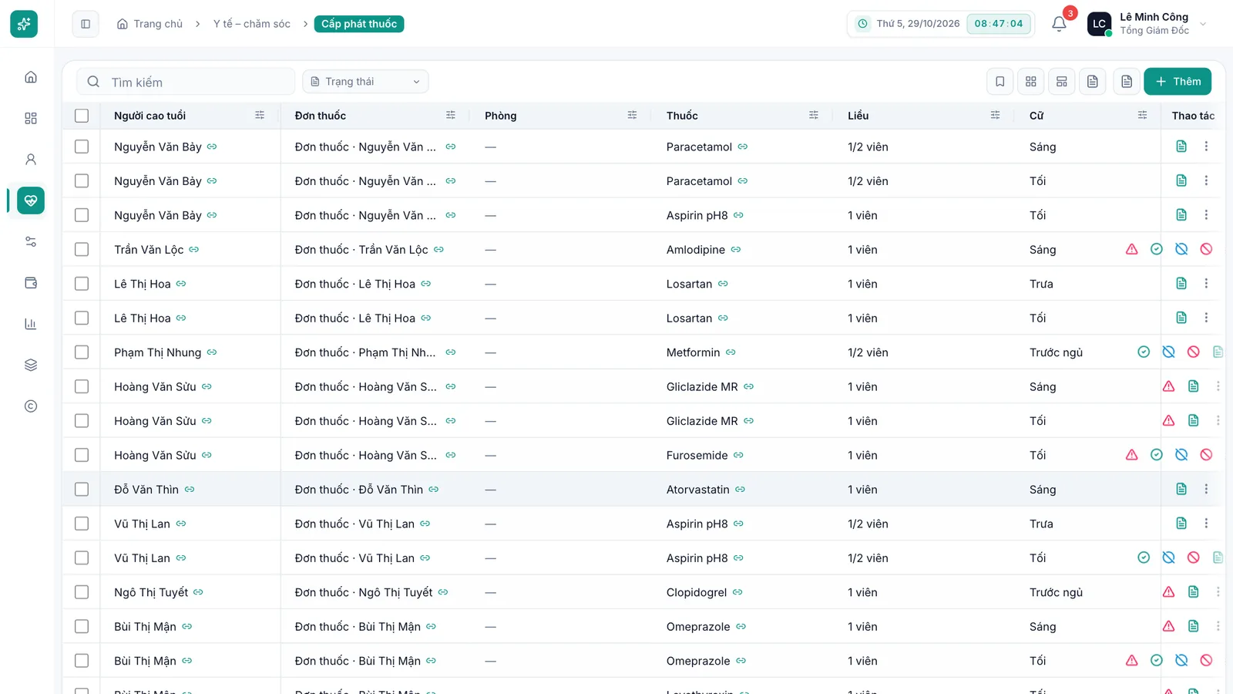1233x694 pixels.
Task: Toggle the select-all header checkbox
Action: click(x=82, y=116)
